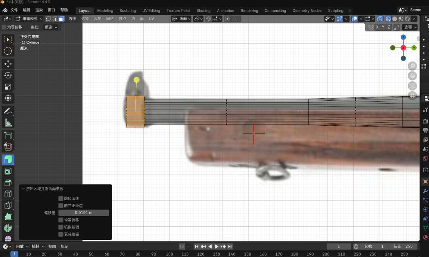This screenshot has height=257, width=429.
Task: Toggle X-ray display
Action: [380, 19]
